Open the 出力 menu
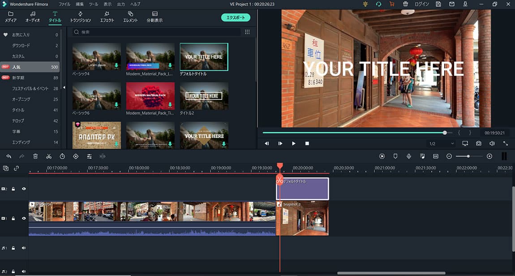Screen dimensions: 515x276 pos(121,4)
